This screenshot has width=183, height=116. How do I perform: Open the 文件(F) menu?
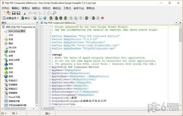click(5, 8)
